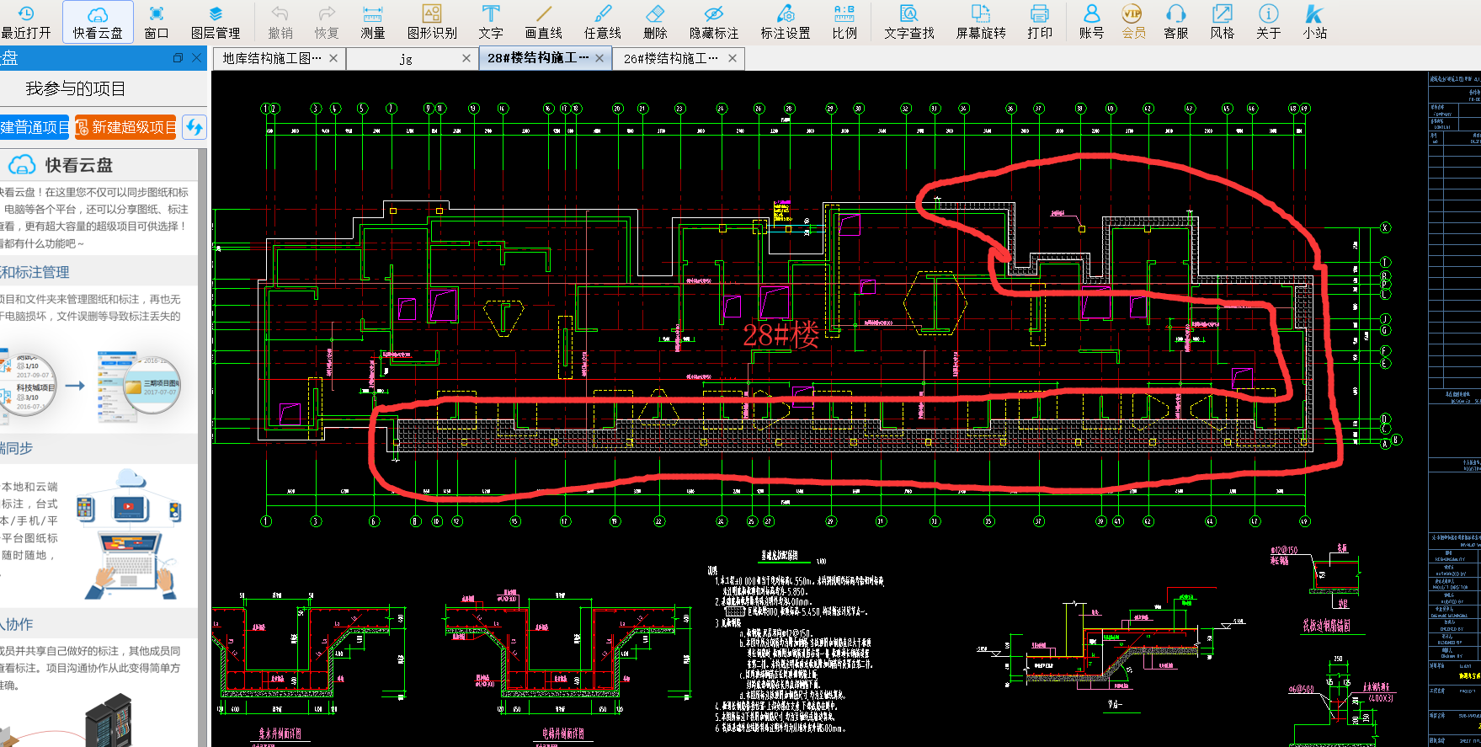Screen dimensions: 1481x747
Task: Open the 账号 account menu
Action: pyautogui.click(x=1092, y=22)
